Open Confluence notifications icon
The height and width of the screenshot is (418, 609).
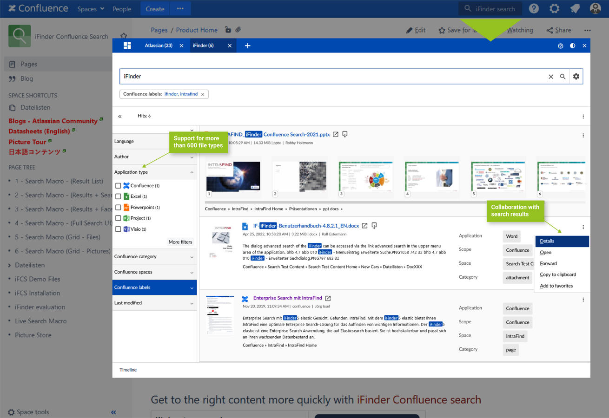[575, 9]
